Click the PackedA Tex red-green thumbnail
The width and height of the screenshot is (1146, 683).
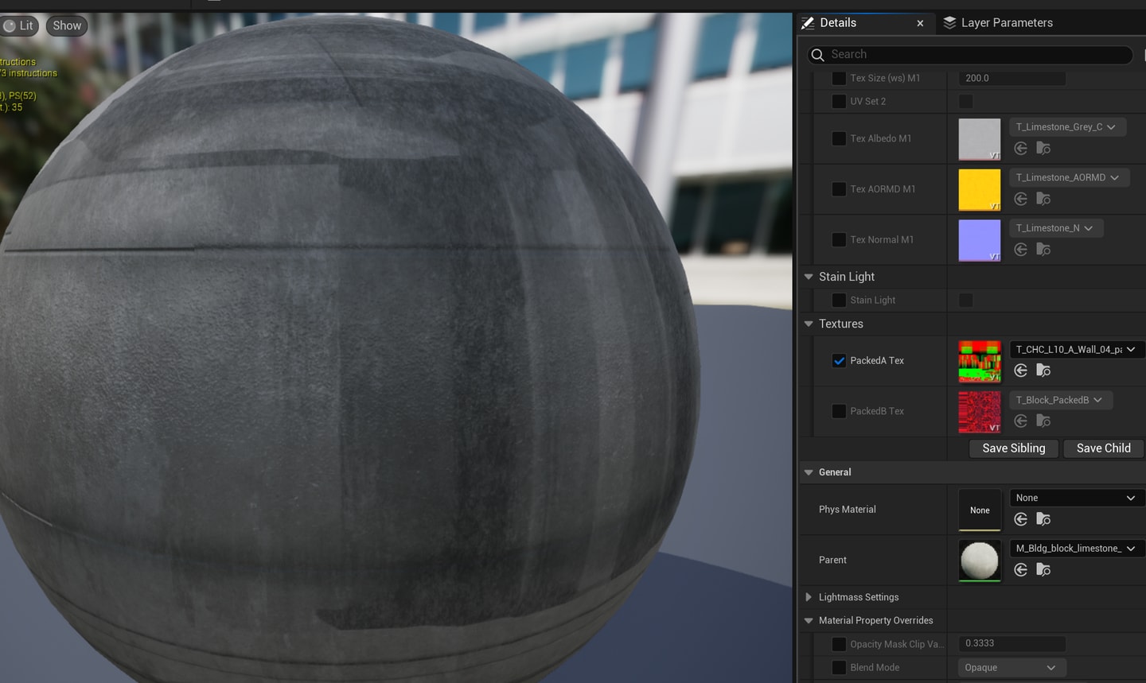[980, 362]
